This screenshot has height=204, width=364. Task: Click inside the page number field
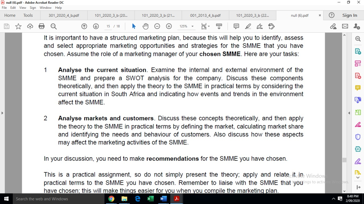[x=108, y=26]
